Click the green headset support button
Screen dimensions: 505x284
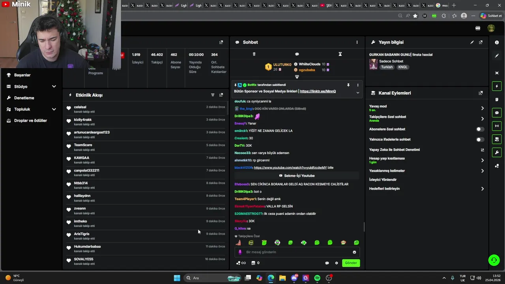coord(494,260)
